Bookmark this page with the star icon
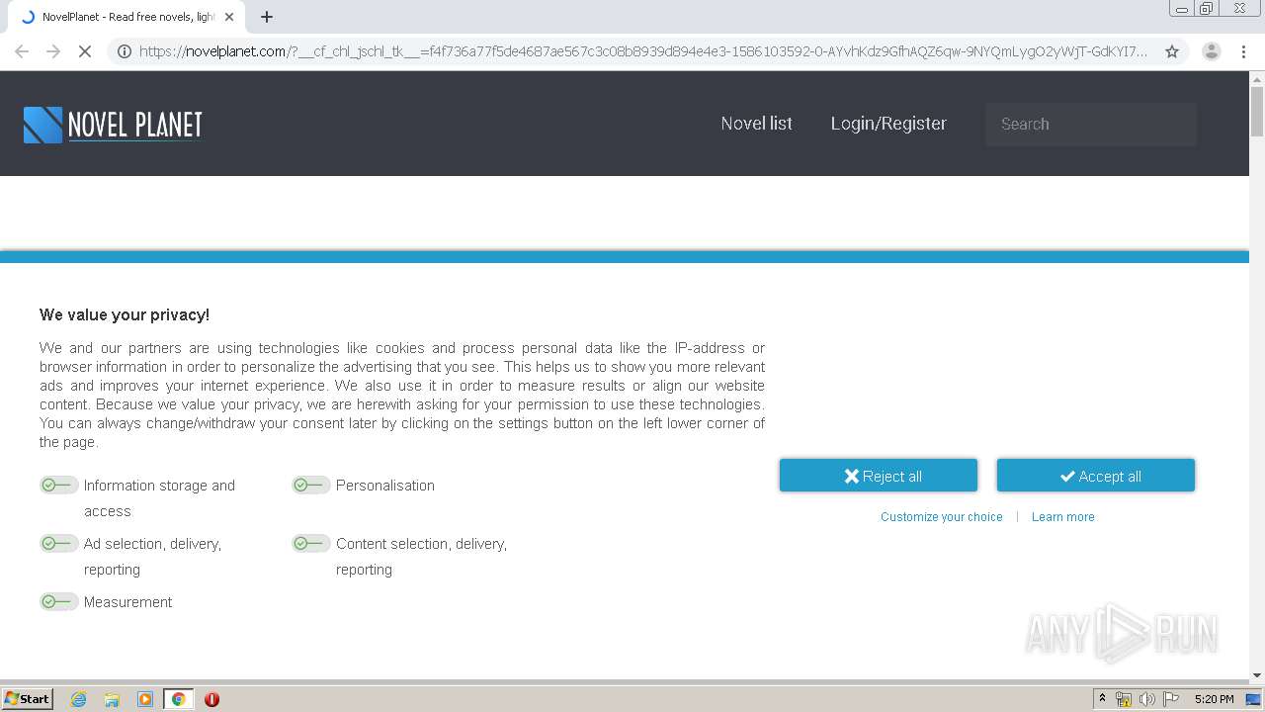1265x712 pixels. (1172, 51)
